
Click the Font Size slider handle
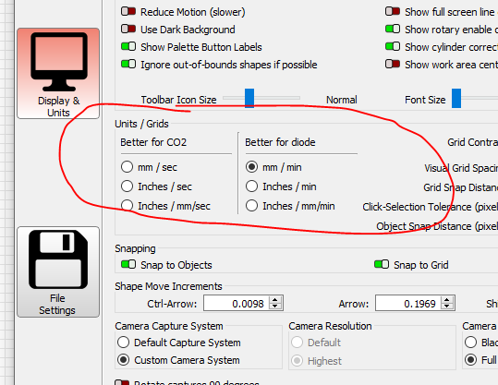point(456,99)
